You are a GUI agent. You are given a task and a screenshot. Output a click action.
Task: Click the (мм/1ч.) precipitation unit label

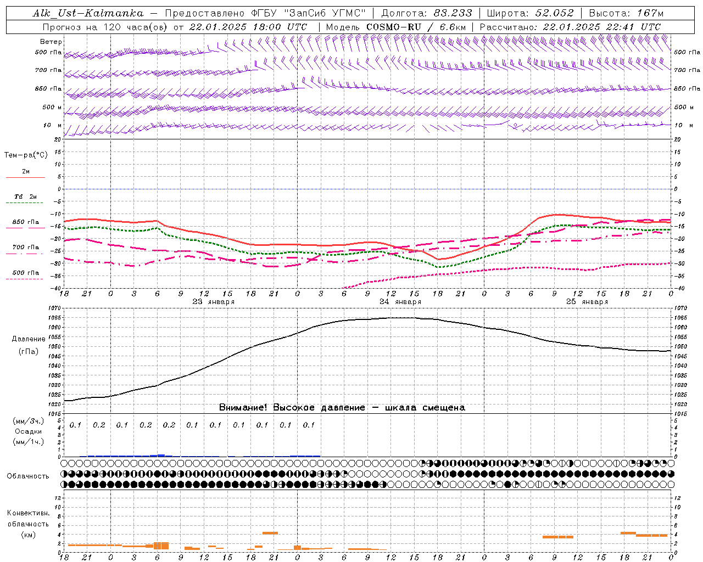29,442
